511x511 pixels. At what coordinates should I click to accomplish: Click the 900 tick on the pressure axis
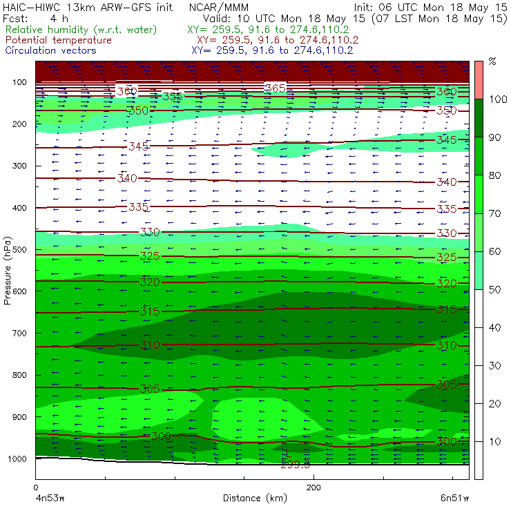click(19, 417)
